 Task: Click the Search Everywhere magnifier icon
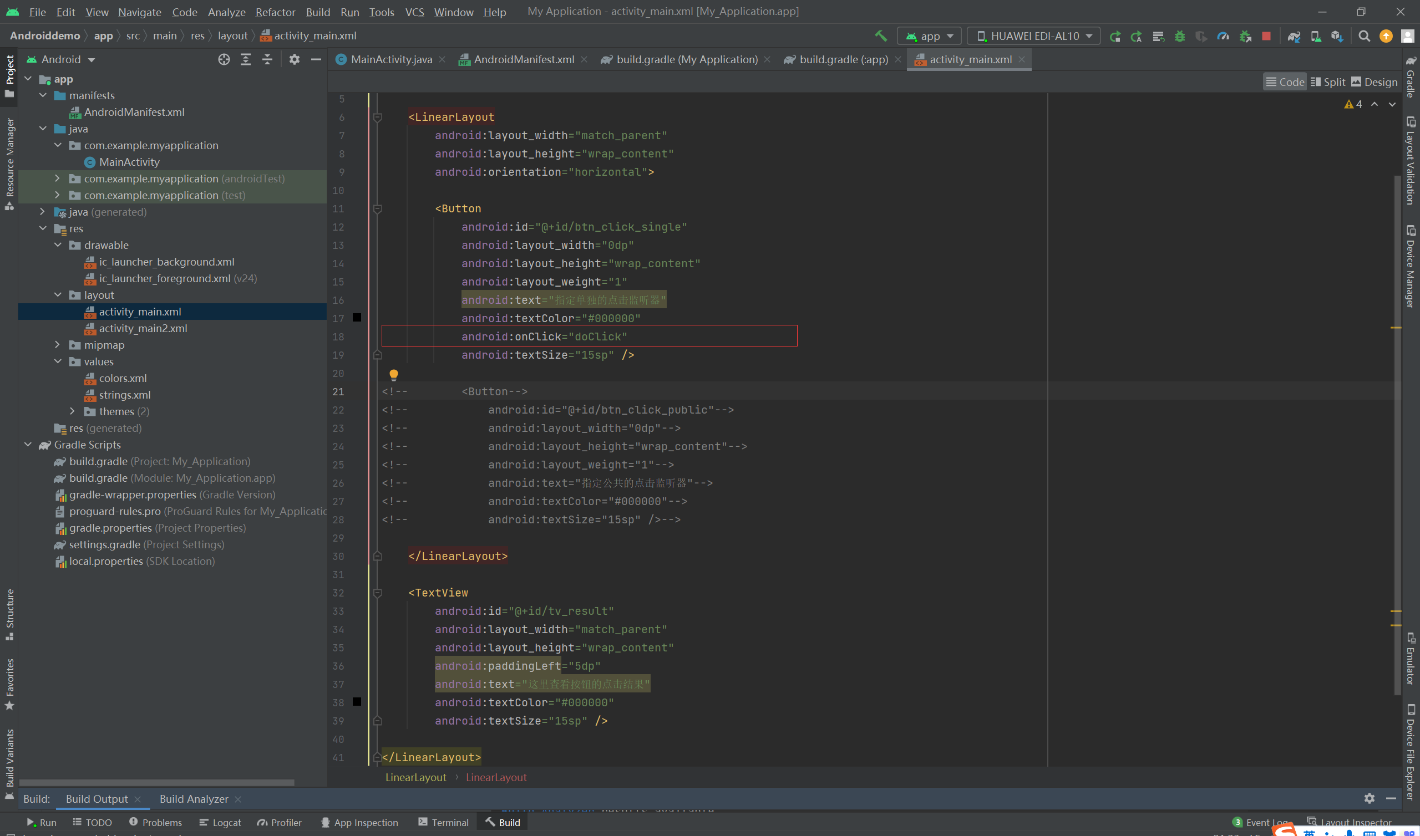point(1363,36)
